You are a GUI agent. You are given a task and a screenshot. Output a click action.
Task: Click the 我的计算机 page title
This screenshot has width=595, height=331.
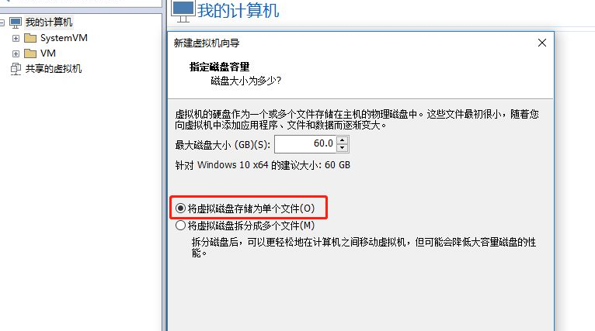(238, 10)
